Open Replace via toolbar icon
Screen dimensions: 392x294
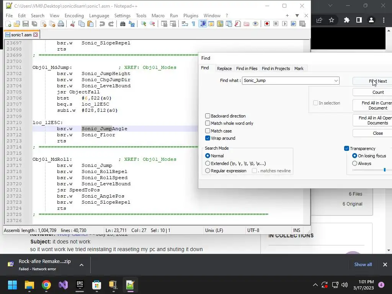(132, 24)
